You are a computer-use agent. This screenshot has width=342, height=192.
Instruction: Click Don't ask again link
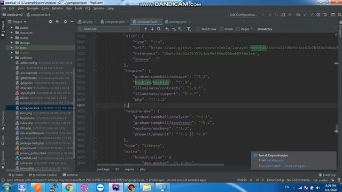(x=295, y=166)
